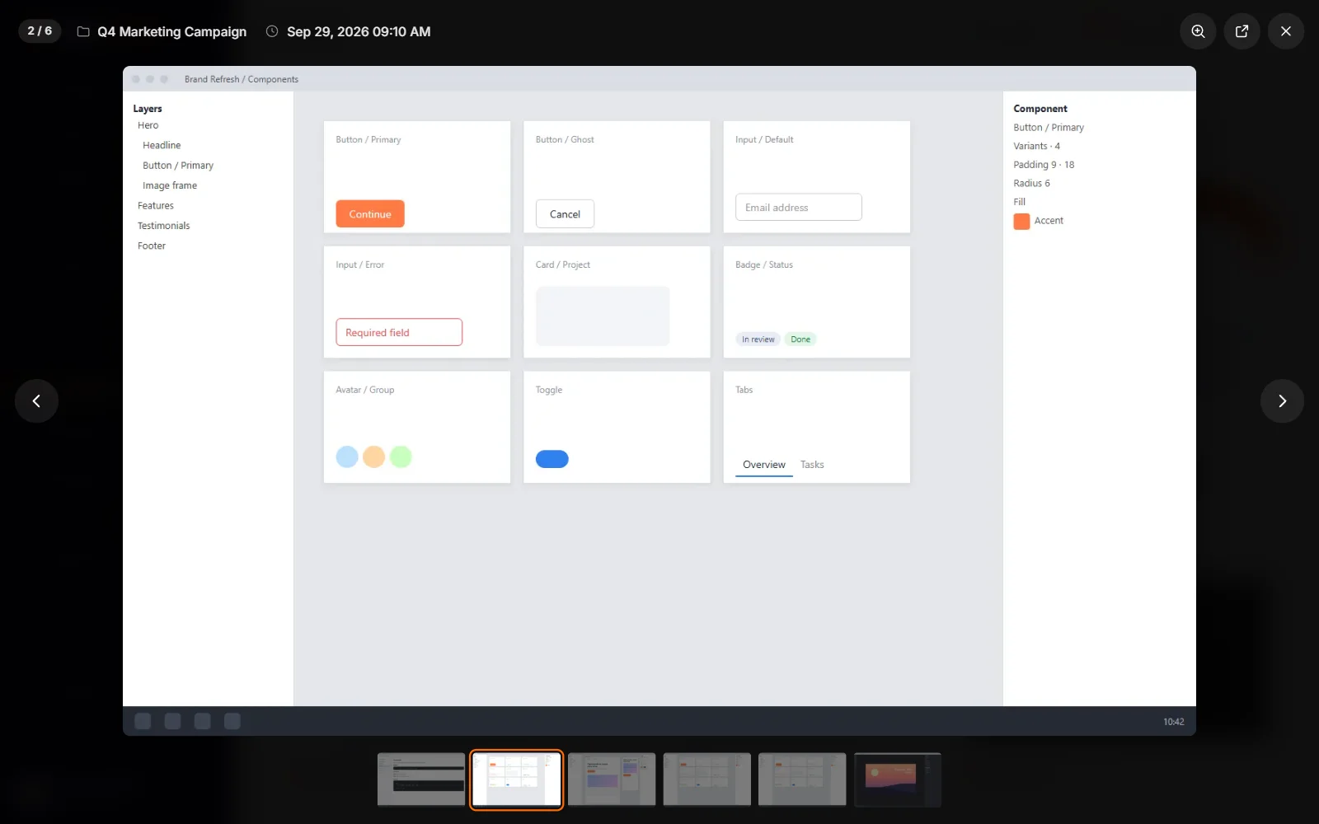1319x824 pixels.
Task: Click the In review badge
Action: (758, 339)
